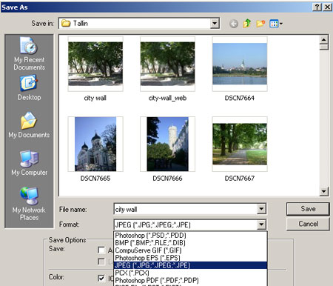The image size is (333, 286).
Task: Click the 'city-wall_web' file name label
Action: pyautogui.click(x=167, y=98)
